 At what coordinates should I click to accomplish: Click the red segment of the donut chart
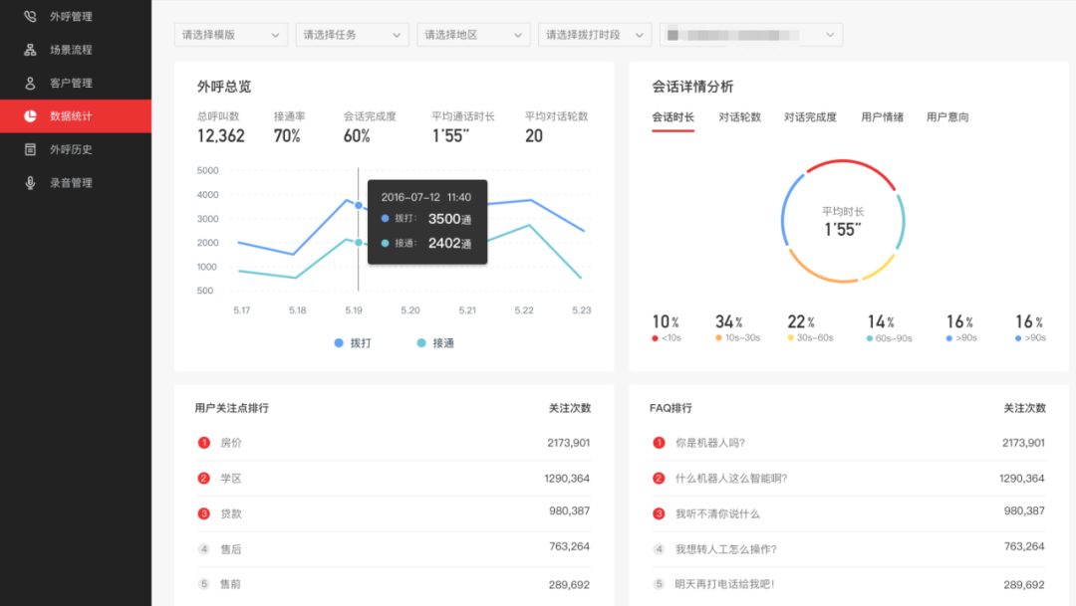click(843, 162)
